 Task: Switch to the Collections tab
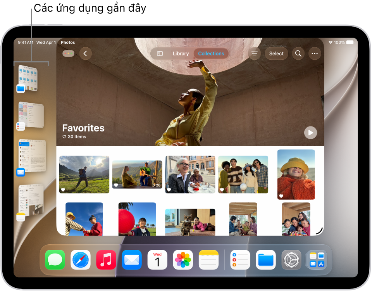point(211,54)
